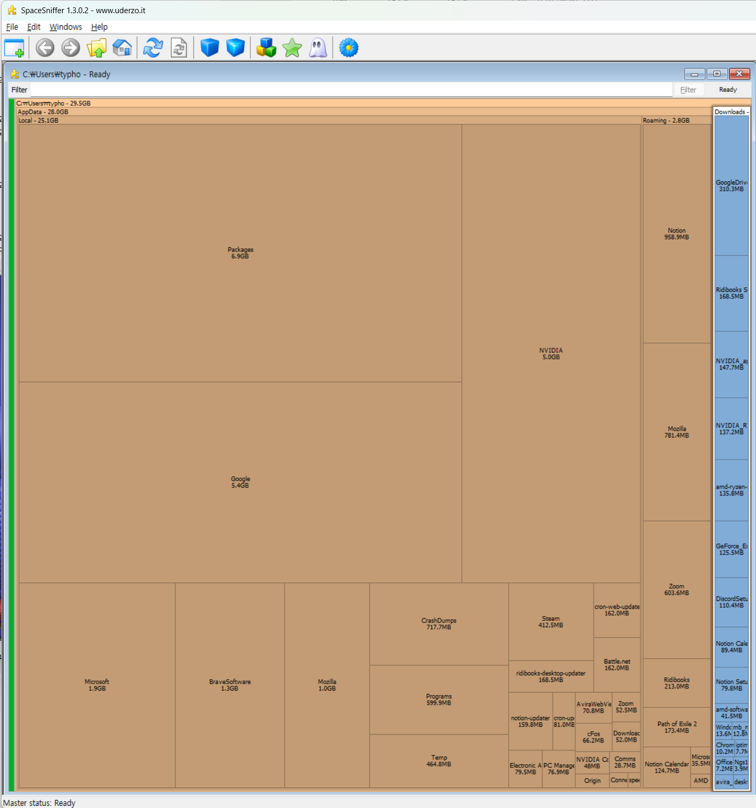Select the Notion 958.9MB Roaming block

[677, 233]
